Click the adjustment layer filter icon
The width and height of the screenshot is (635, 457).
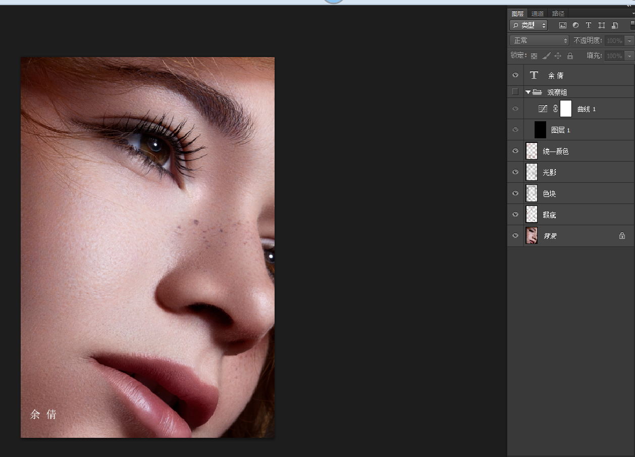[575, 25]
